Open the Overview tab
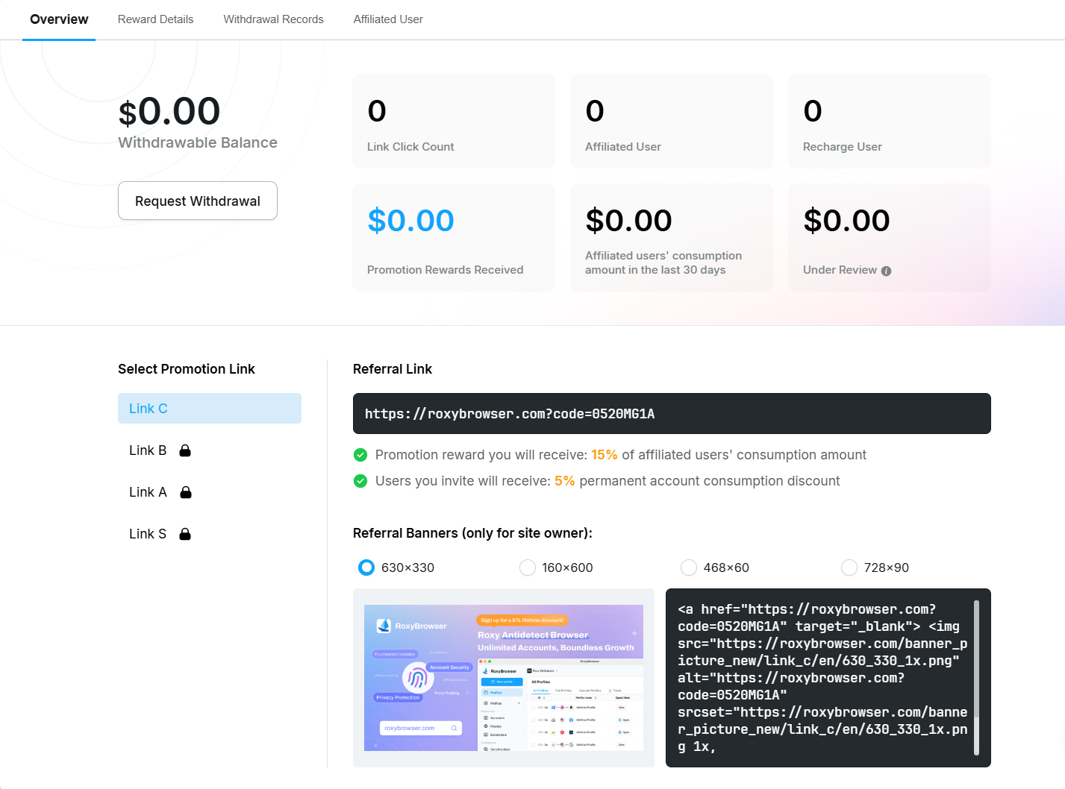The width and height of the screenshot is (1065, 789). tap(59, 19)
